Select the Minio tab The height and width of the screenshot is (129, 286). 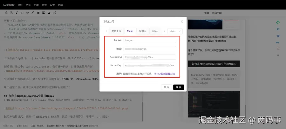[x=130, y=31]
